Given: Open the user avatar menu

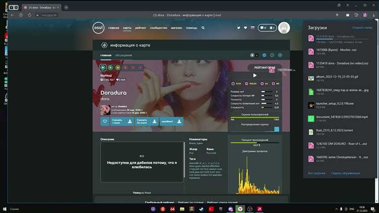Looking at the screenshot, I should pos(284,28).
